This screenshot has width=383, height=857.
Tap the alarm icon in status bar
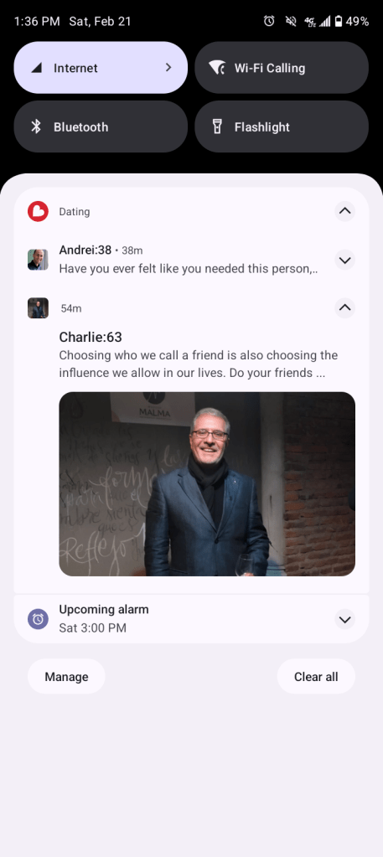point(269,21)
